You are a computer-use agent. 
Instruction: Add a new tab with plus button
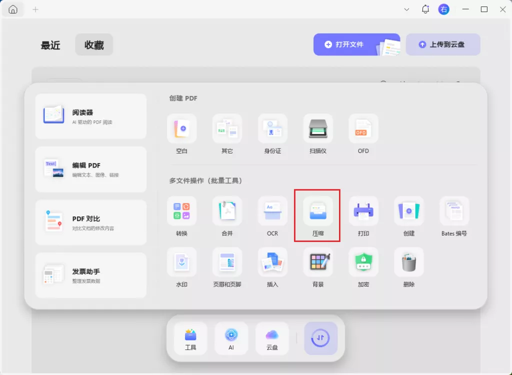[35, 9]
